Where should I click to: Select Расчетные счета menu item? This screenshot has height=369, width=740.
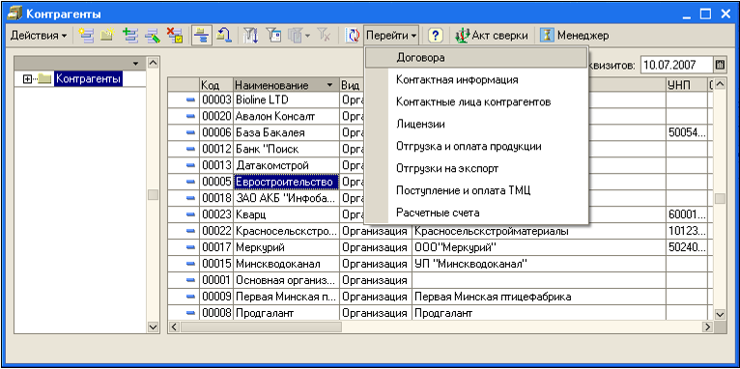click(x=476, y=213)
